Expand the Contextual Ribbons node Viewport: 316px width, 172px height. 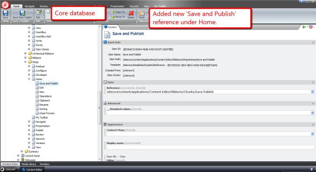(26, 53)
